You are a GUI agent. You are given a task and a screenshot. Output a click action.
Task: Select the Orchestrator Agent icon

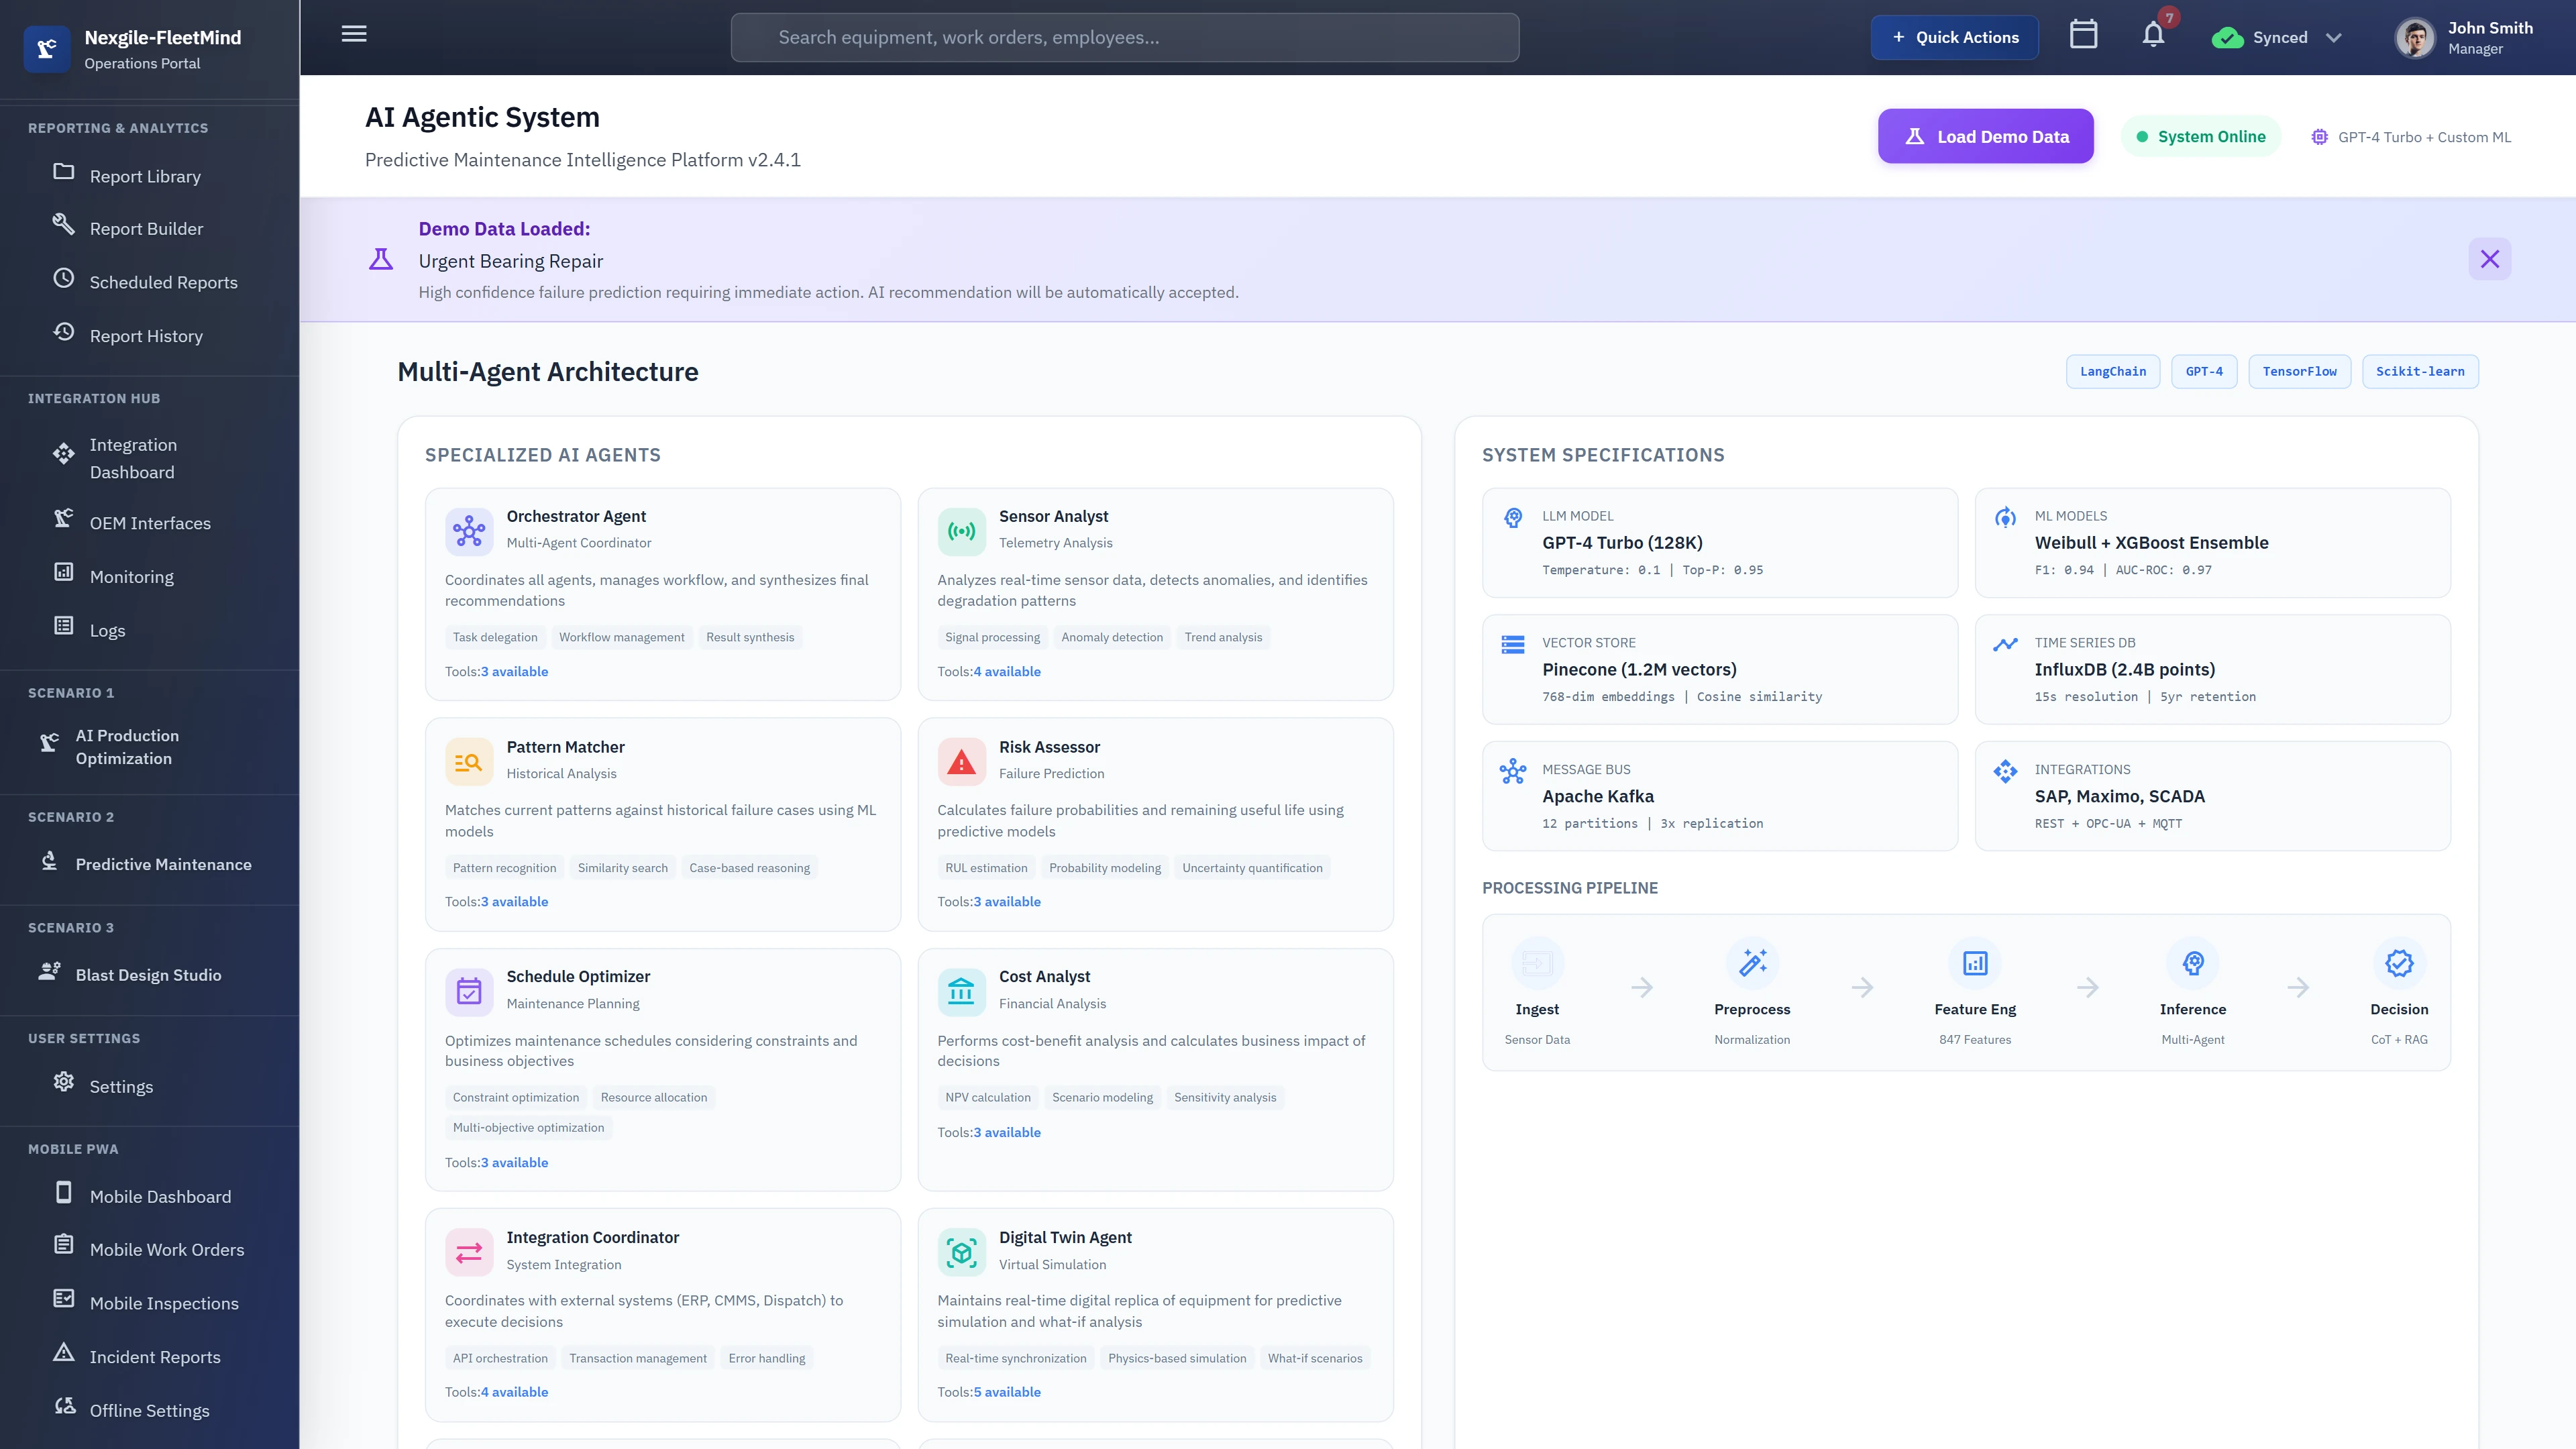point(468,531)
